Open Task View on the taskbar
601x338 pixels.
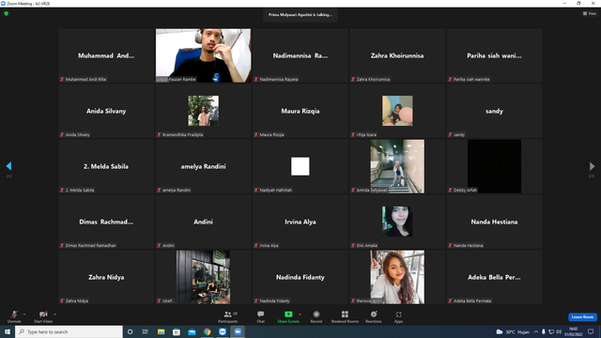146,331
